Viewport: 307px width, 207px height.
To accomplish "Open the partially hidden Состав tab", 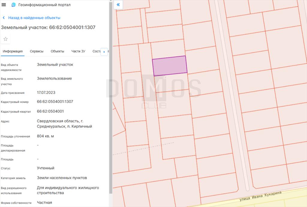I will tap(96, 51).
